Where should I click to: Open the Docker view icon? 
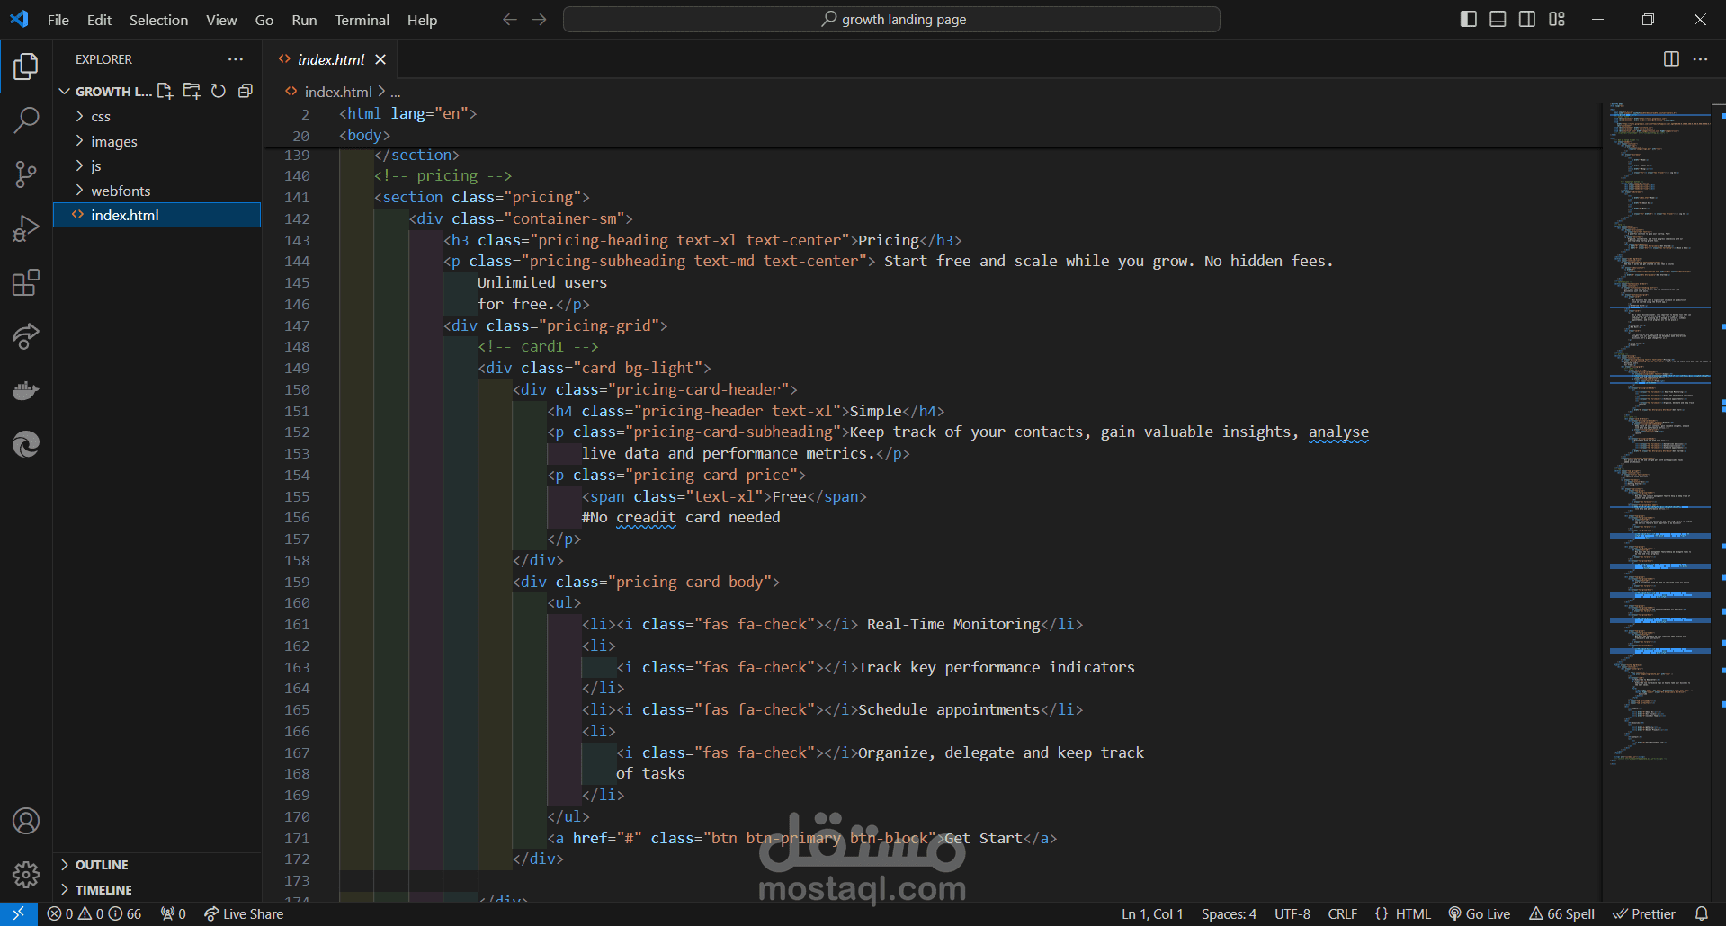26,390
